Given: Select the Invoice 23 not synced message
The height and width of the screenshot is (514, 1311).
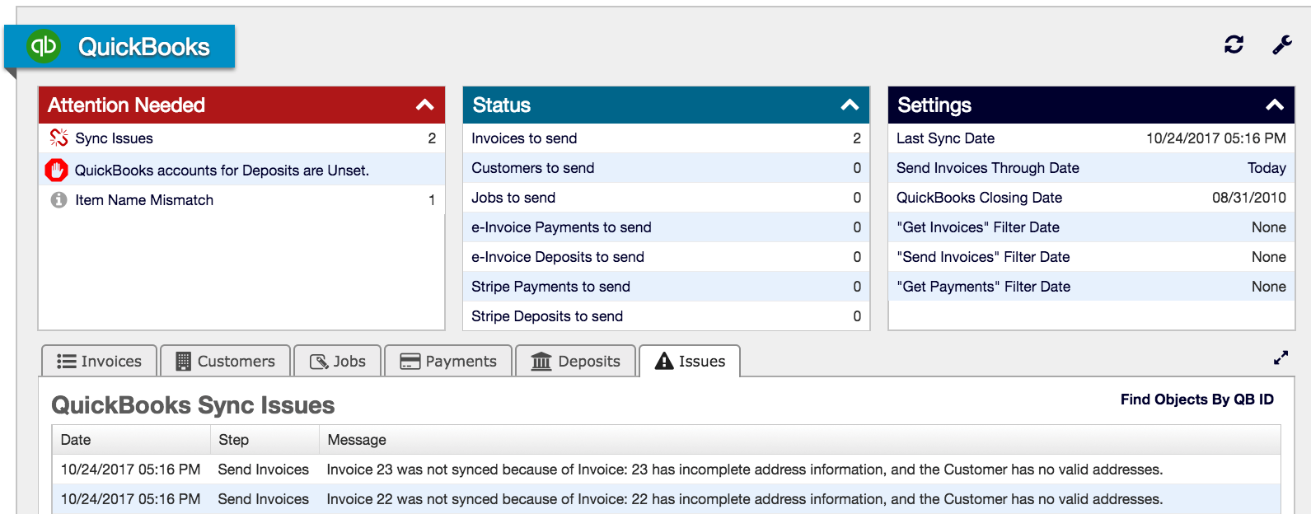Looking at the screenshot, I should coord(745,470).
